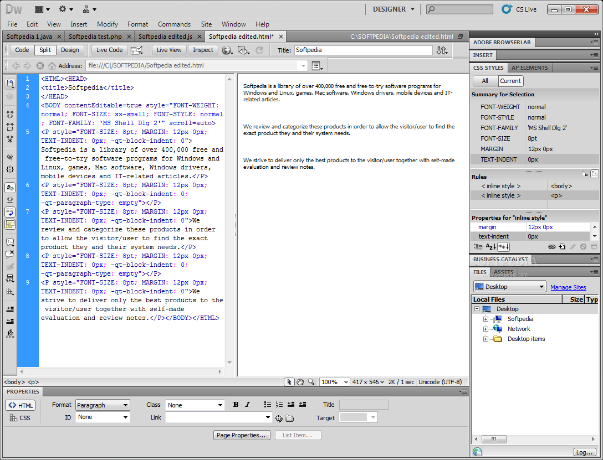Toggle Word Wrap in coding toolbar

click(x=10, y=212)
